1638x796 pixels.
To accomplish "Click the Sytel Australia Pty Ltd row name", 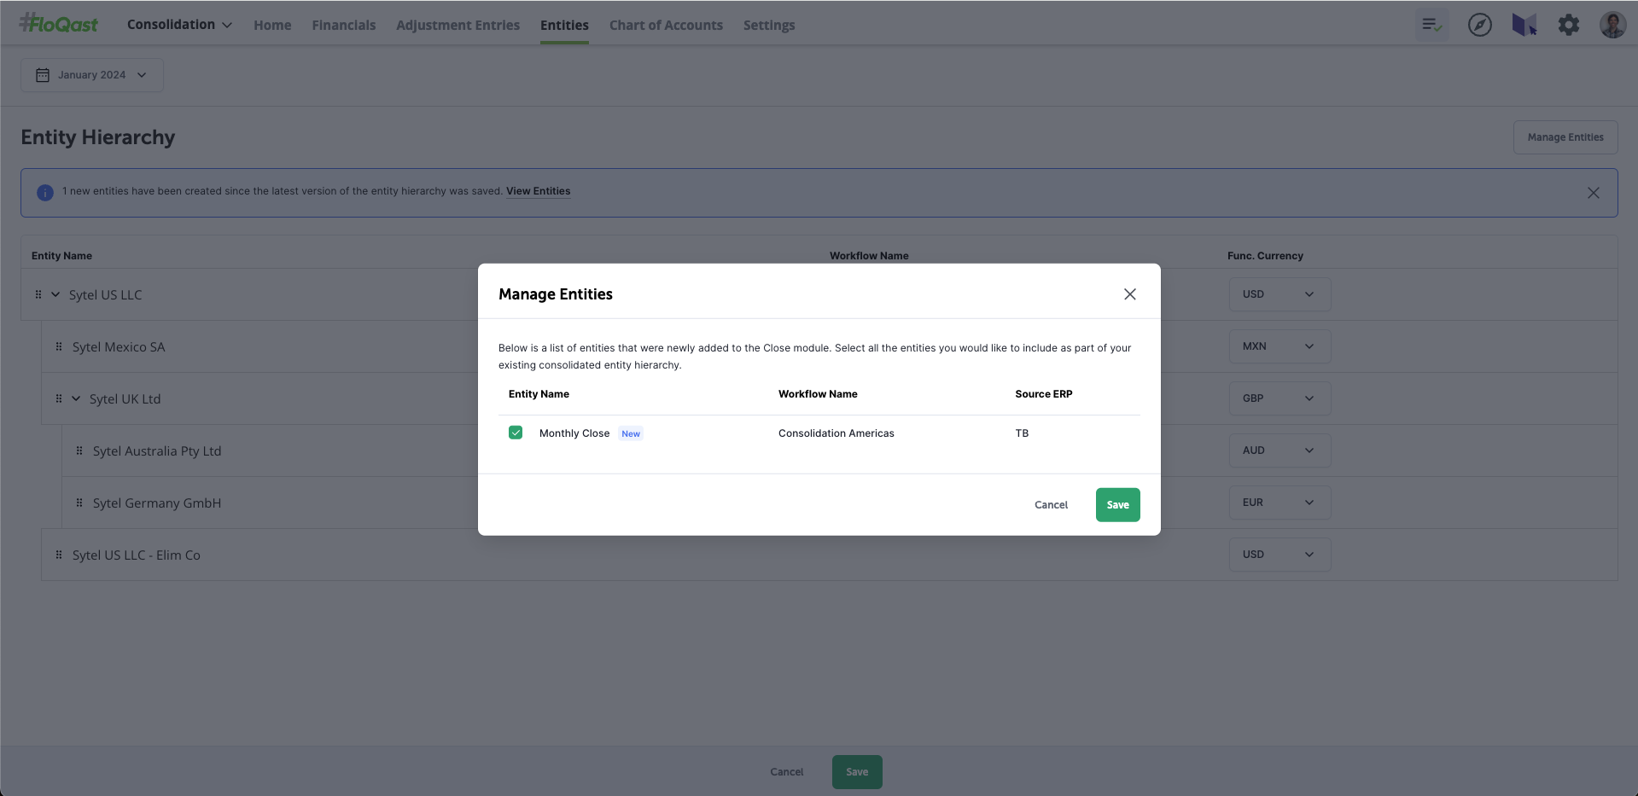I will point(157,451).
